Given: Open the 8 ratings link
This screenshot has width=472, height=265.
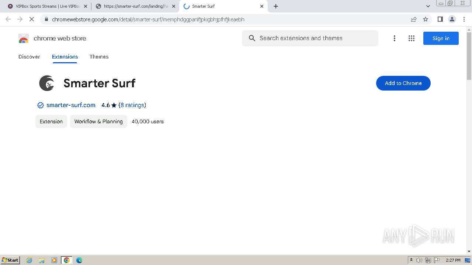Looking at the screenshot, I should [x=132, y=105].
